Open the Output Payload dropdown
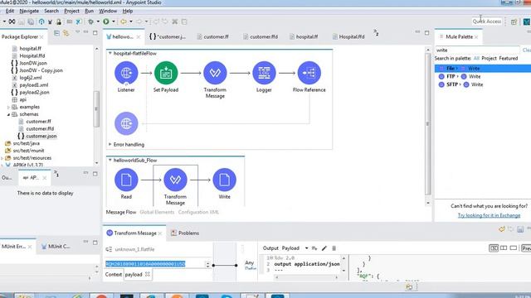Image resolution: width=531 pixels, height=298 pixels. (306, 248)
